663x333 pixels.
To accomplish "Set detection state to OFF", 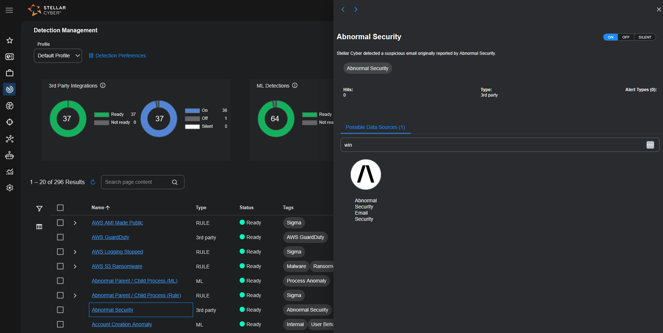I will coord(626,37).
